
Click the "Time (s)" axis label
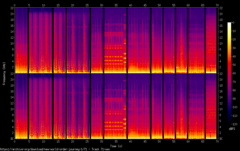(116, 146)
